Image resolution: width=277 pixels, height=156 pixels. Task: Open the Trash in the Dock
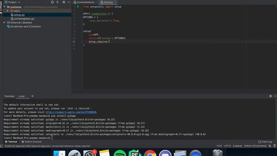(217, 153)
